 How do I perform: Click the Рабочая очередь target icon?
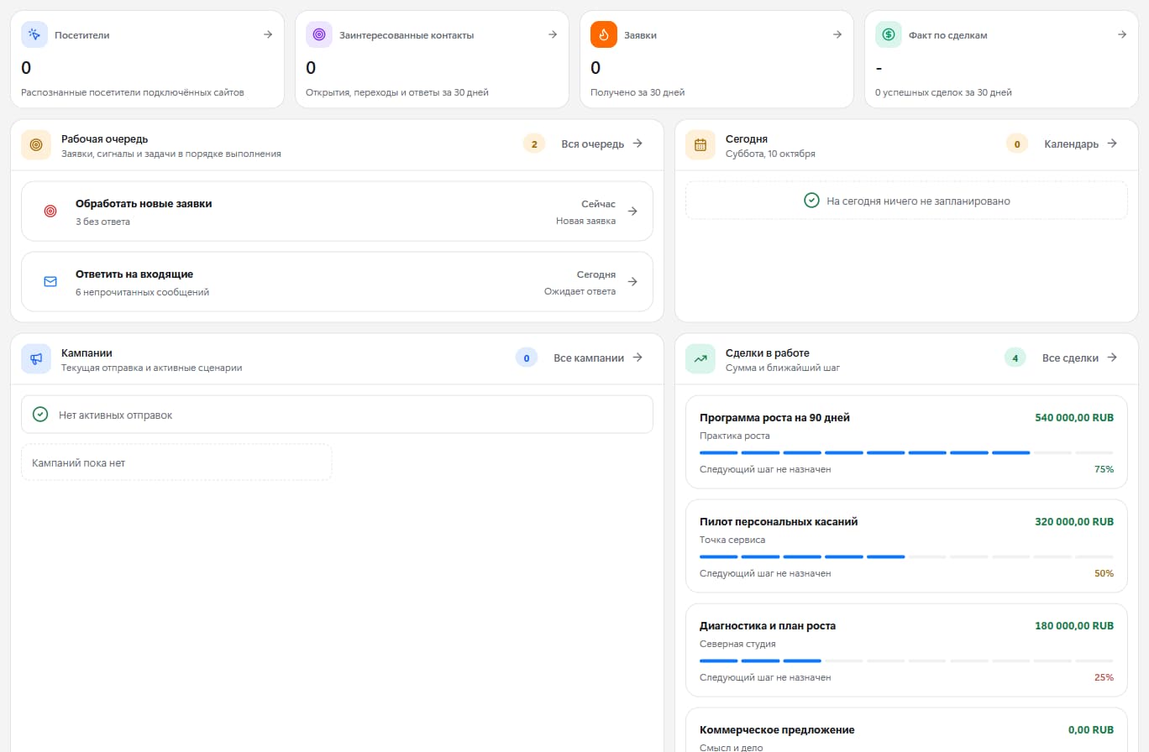coord(36,144)
